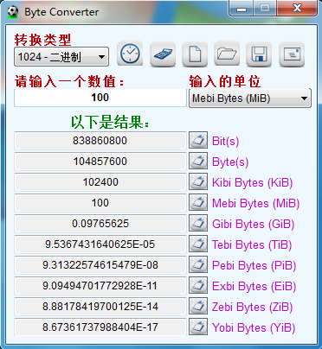Expand the Mebi Bytes (MiB) input unit dropdown
The image size is (322, 349).
[250, 98]
